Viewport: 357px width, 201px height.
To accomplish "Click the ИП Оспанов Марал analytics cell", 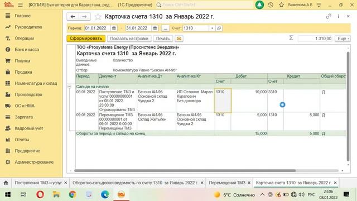I will coord(195,100).
